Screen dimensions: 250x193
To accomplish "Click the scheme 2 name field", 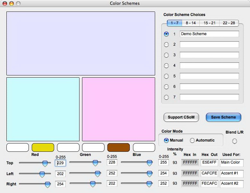I will pos(209,44).
